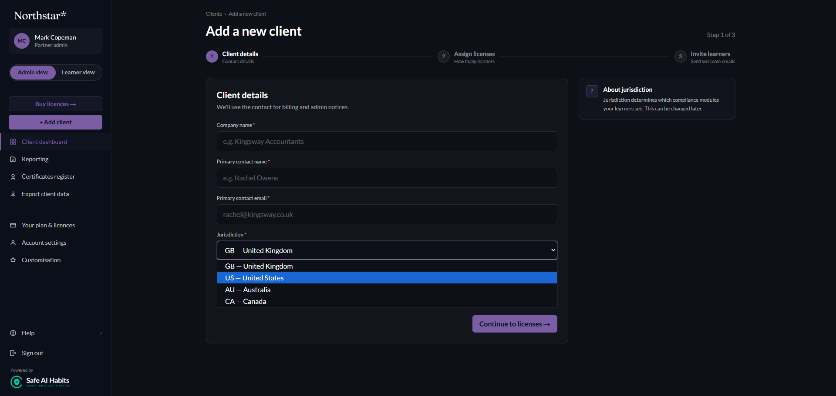Click the Reporting sidebar icon
The height and width of the screenshot is (396, 836).
[x=13, y=159]
